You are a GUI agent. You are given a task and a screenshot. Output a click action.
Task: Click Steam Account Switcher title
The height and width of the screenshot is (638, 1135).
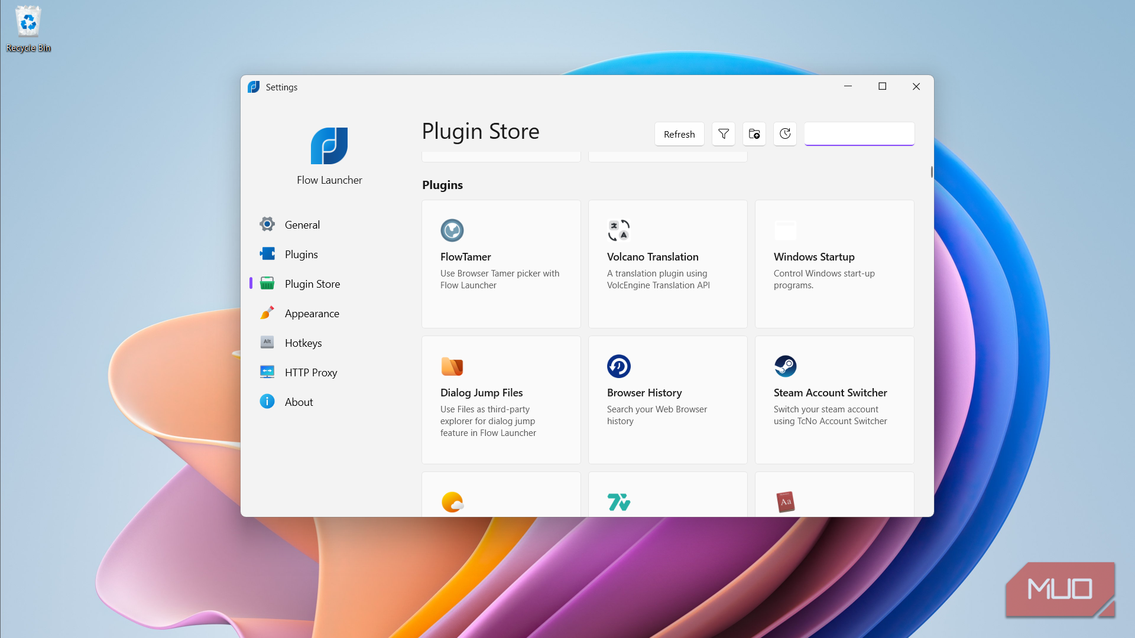pyautogui.click(x=830, y=393)
